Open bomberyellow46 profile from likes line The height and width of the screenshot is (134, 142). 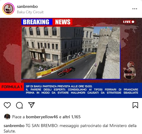tap(42, 117)
